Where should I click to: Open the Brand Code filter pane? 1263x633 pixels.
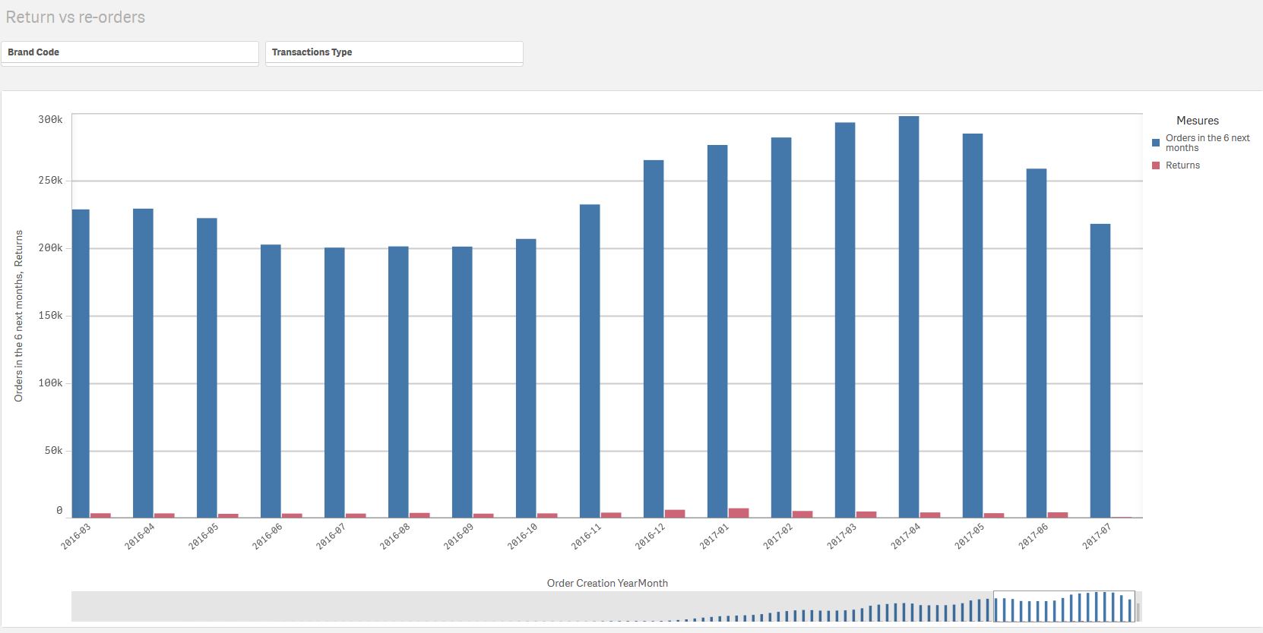pos(130,52)
